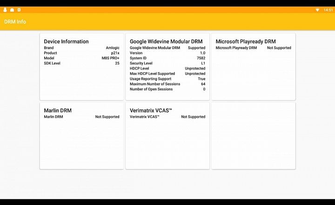Screen dimensions: 335x205
Task: Click Marlin Not Supported status
Action: [107, 117]
